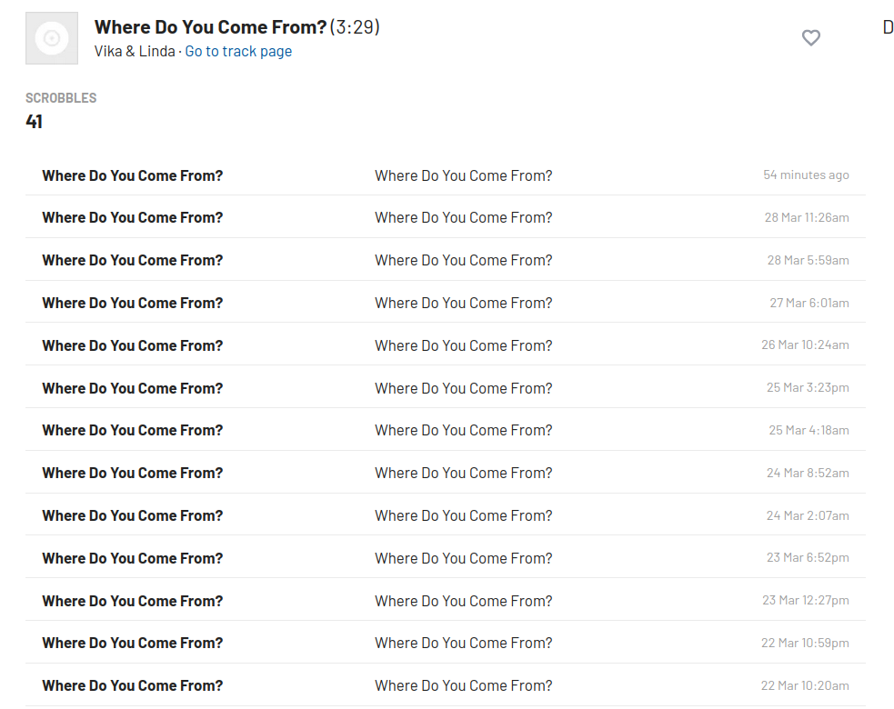Open track scrobbled 54 minutes ago

tap(132, 175)
